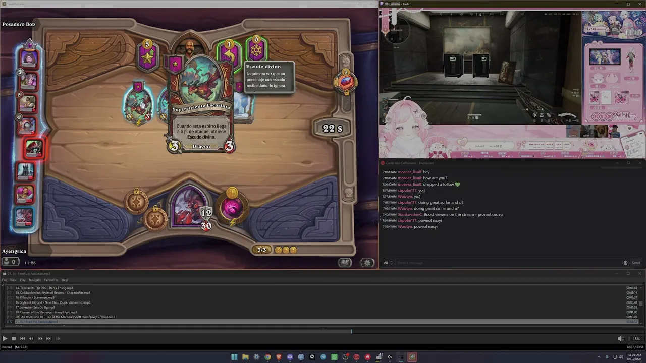The height and width of the screenshot is (363, 646).
Task: Click the player hero portrait with 30 health
Action: [189, 207]
